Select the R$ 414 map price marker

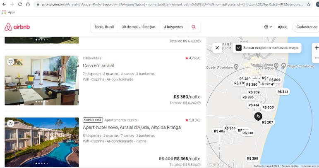[254, 105]
